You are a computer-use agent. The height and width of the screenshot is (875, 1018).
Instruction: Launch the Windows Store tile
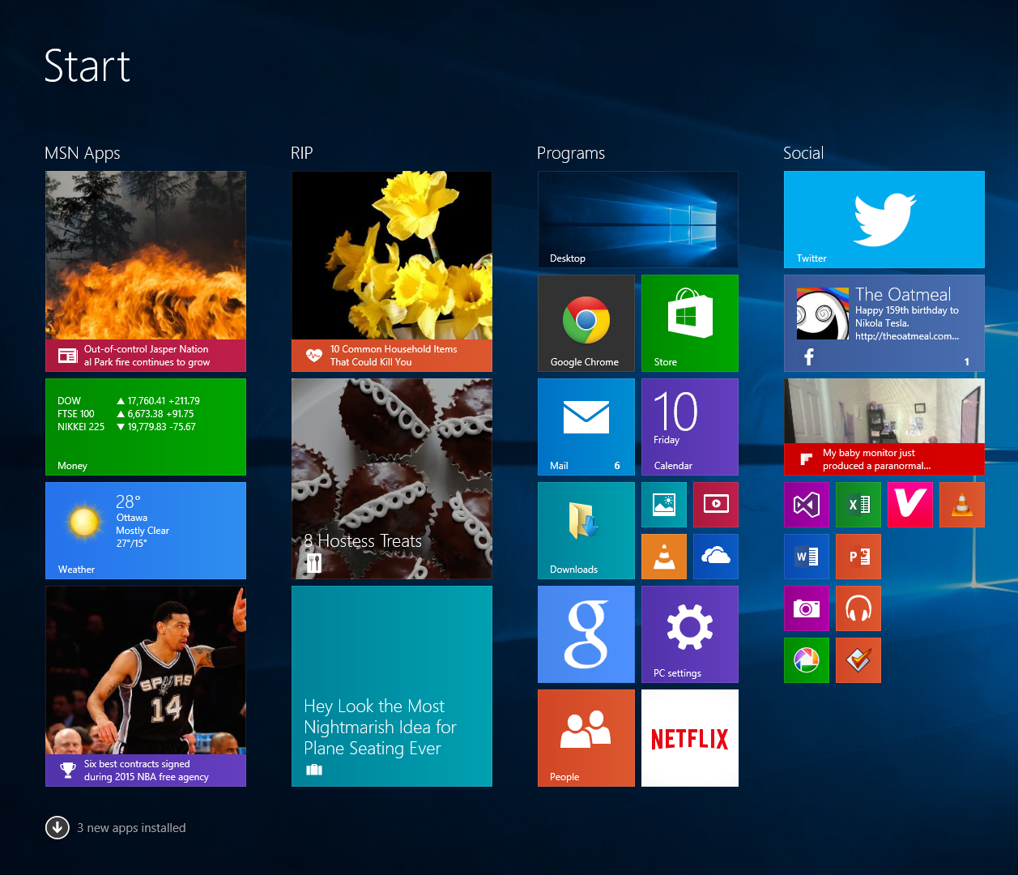pos(689,322)
